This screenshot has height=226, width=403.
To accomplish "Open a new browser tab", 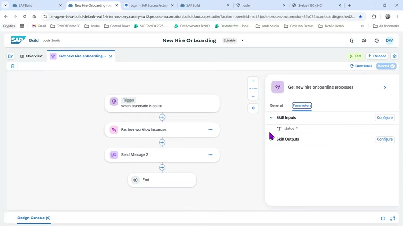I will click(349, 5).
